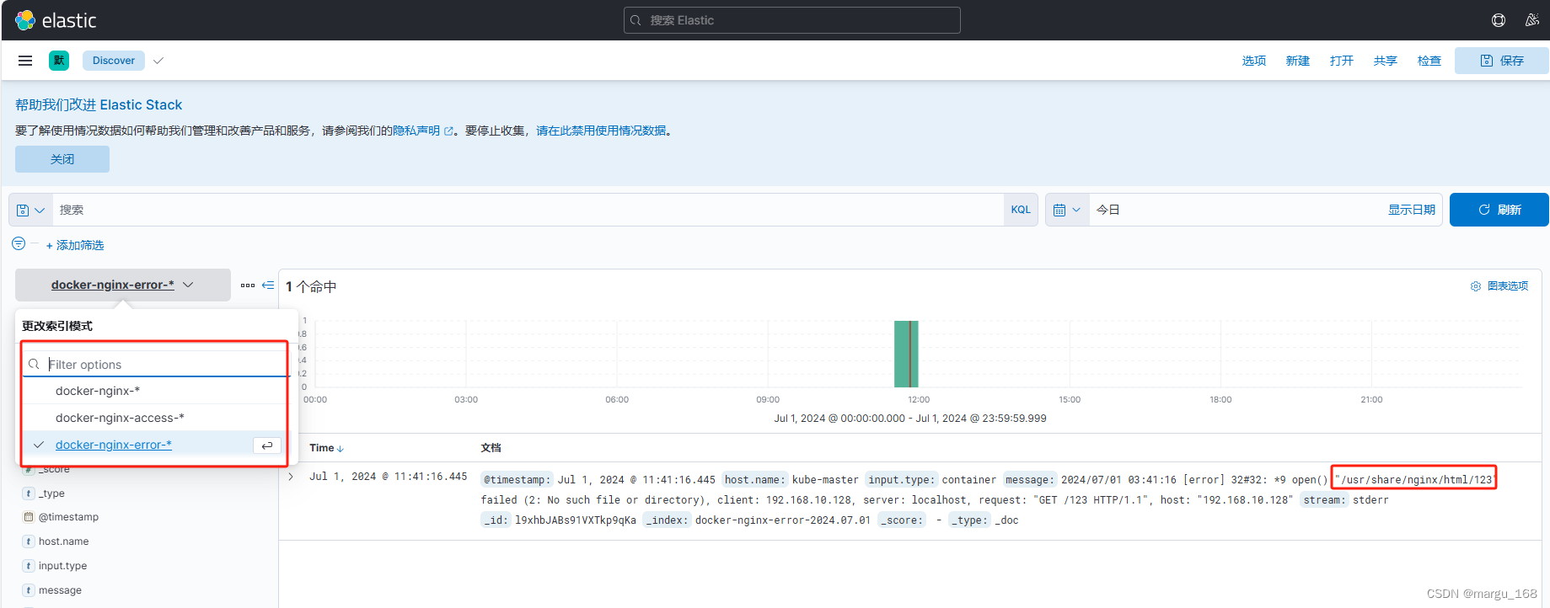Open the newsfeed icon in header
Viewport: 1550px width, 608px height.
[1532, 20]
